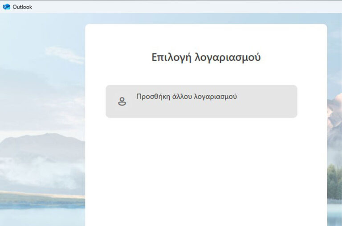
Task: Click the 'Επιλογή λογαριασμού' heading
Action: tap(206, 58)
